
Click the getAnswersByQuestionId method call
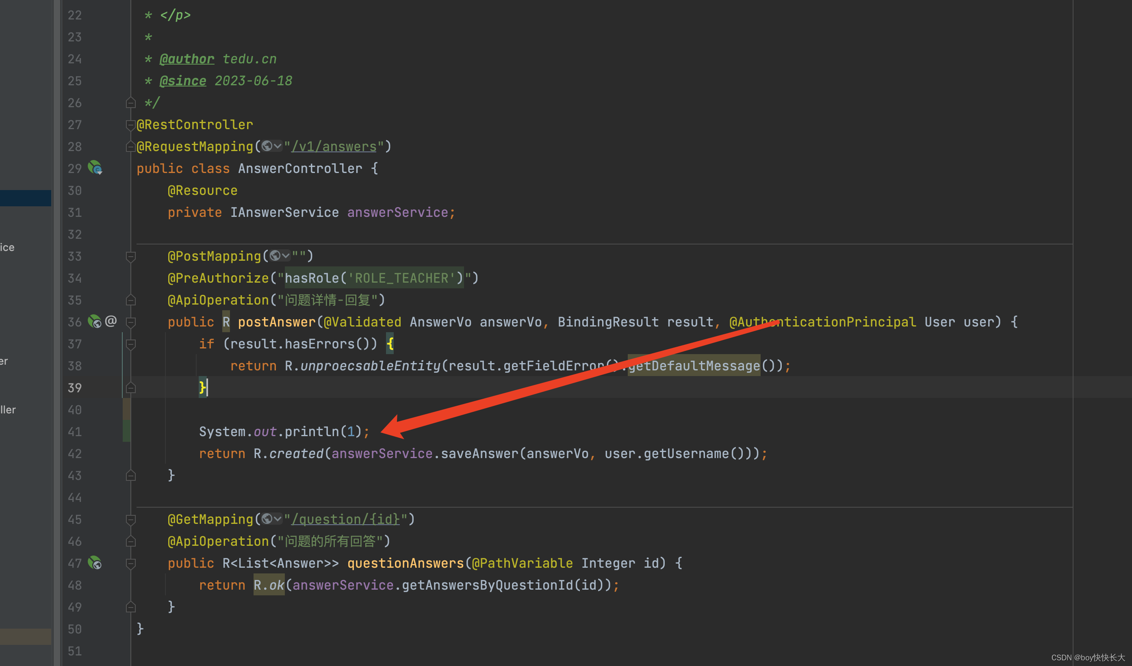point(488,585)
